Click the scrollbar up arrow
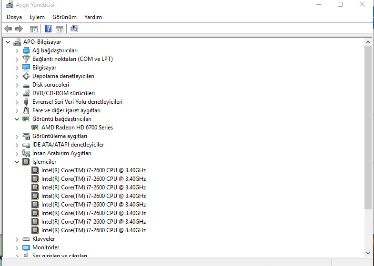The height and width of the screenshot is (266, 374). (368, 42)
